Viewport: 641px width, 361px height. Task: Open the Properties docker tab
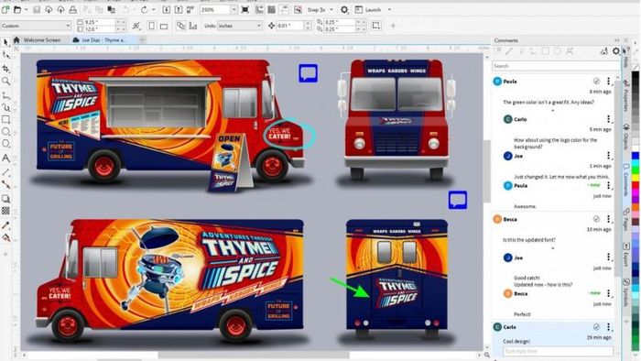click(625, 94)
